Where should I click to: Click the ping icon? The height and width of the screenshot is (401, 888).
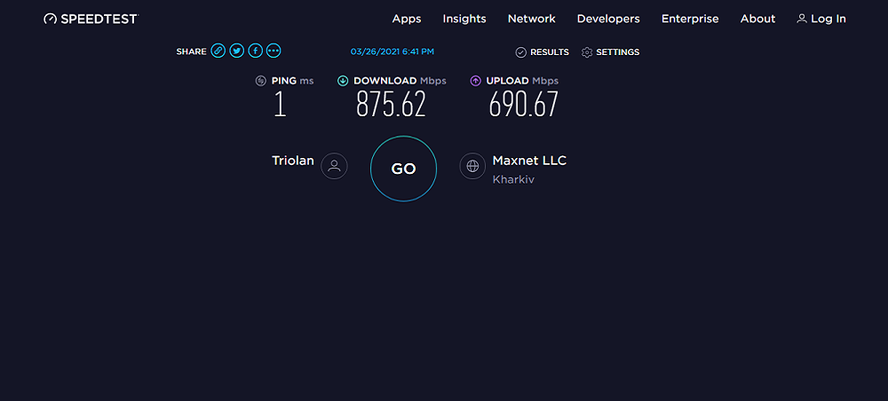click(260, 81)
